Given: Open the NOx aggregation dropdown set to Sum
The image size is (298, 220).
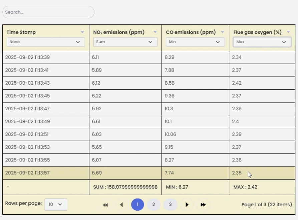Looking at the screenshot, I should pos(125,42).
